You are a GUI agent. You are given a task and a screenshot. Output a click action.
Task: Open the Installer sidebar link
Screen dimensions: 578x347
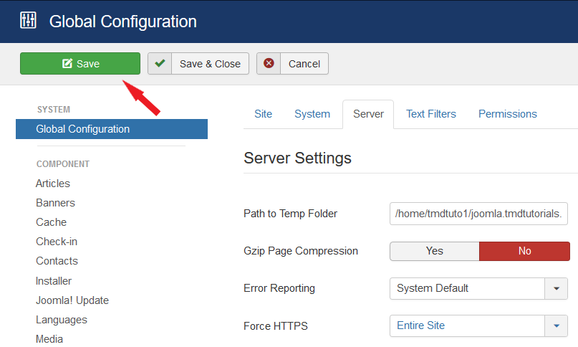[54, 281]
